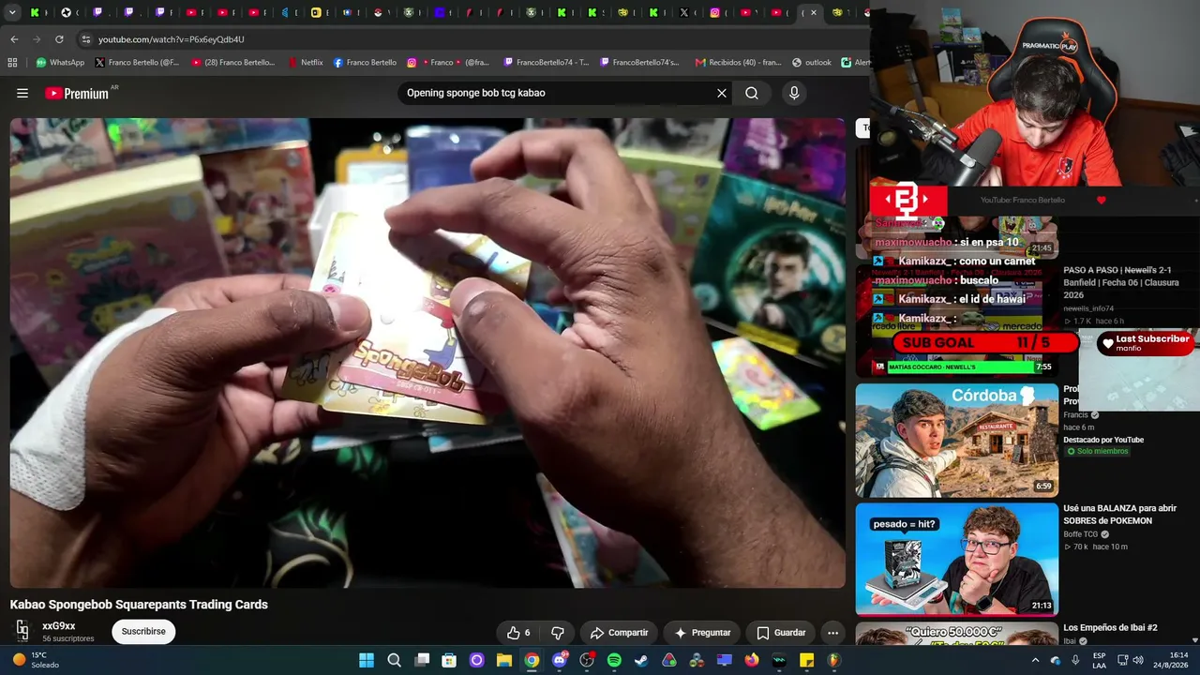This screenshot has width=1200, height=675.
Task: Go back with the browser back arrow
Action: click(x=14, y=39)
